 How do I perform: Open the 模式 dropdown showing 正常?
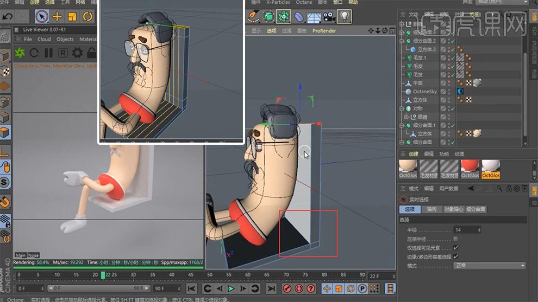490,265
